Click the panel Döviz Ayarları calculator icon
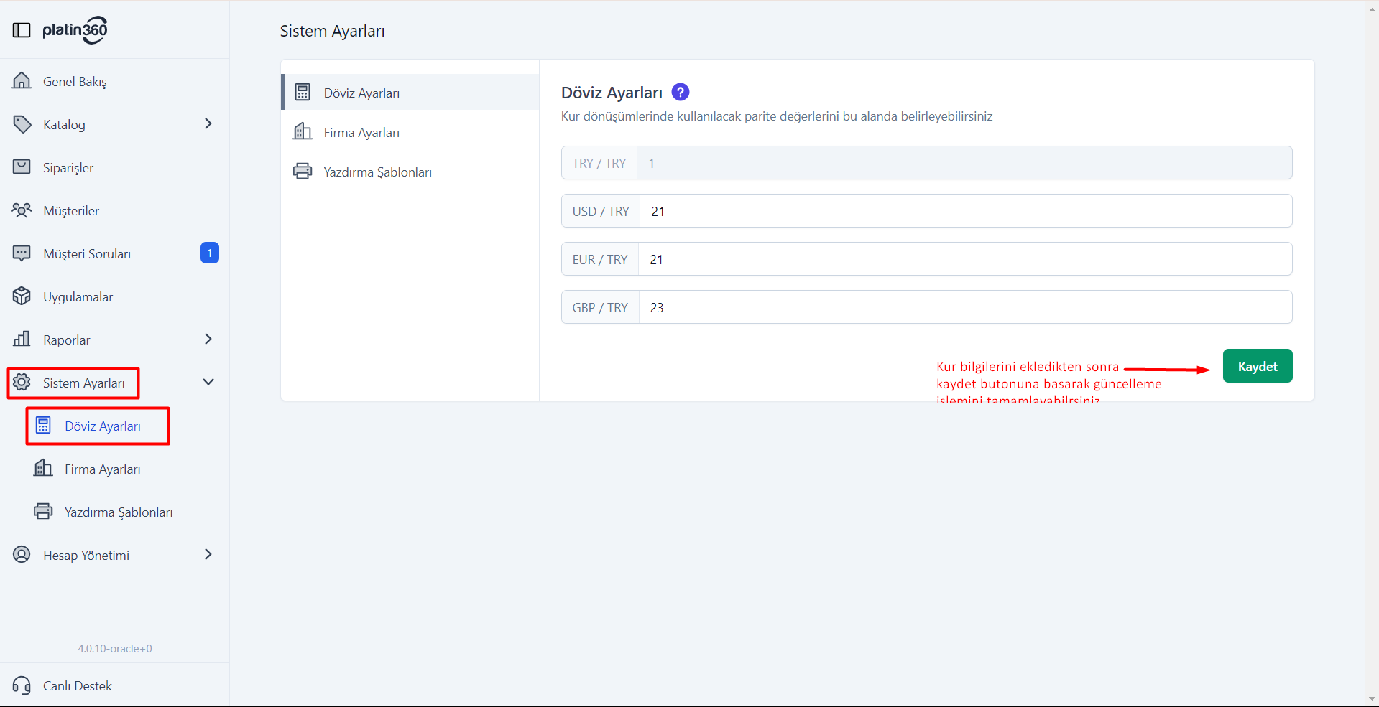Viewport: 1379px width, 707px height. click(303, 92)
